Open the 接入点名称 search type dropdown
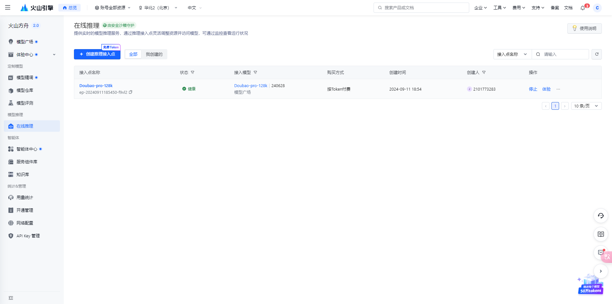The width and height of the screenshot is (612, 304). coord(512,54)
